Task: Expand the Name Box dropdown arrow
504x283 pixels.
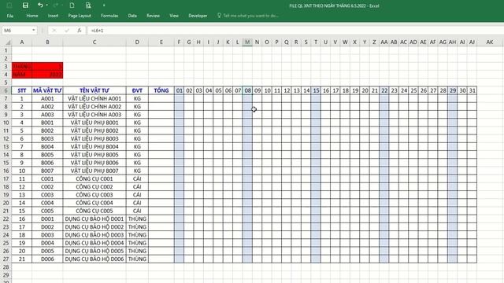Action: [x=33, y=31]
